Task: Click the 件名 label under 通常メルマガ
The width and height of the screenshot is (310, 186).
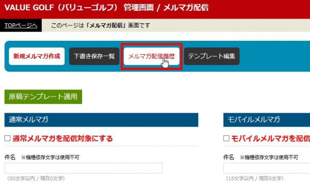Action: (x=10, y=158)
